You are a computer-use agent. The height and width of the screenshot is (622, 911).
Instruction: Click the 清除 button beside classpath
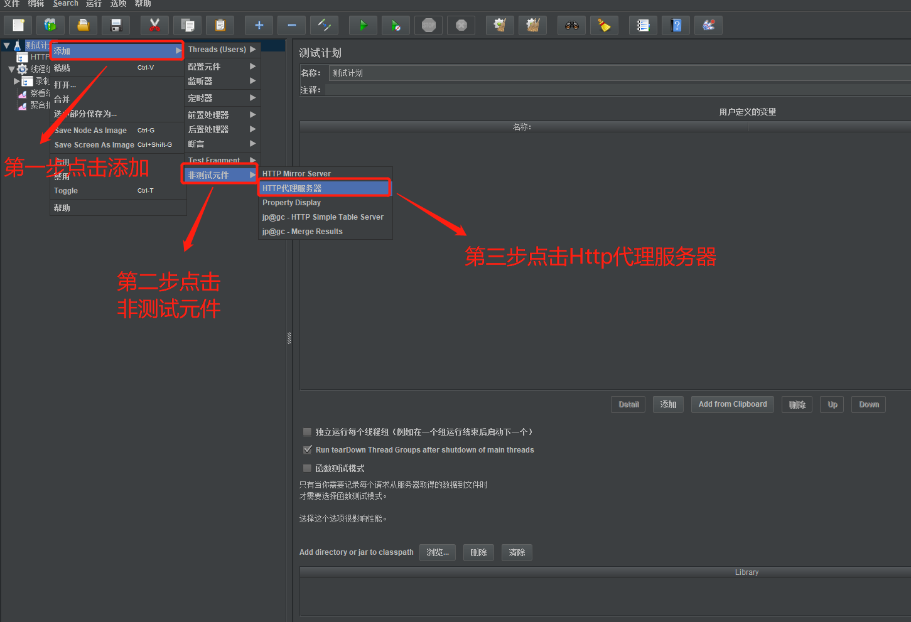[x=517, y=552]
